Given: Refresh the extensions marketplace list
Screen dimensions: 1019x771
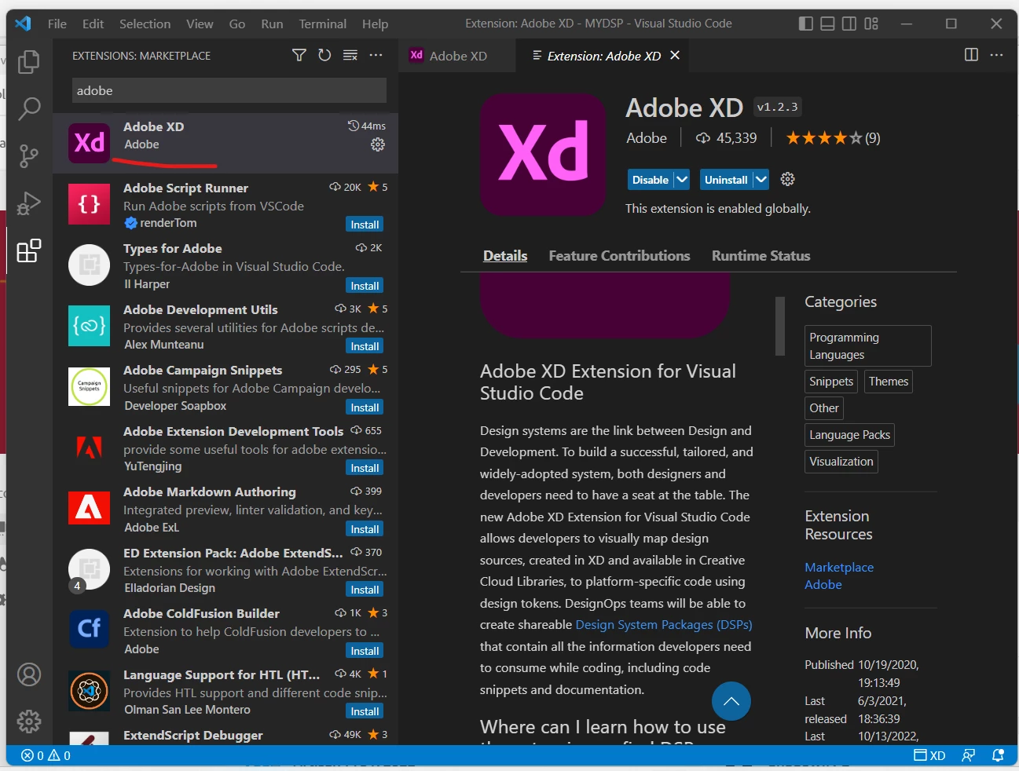Looking at the screenshot, I should click(324, 55).
